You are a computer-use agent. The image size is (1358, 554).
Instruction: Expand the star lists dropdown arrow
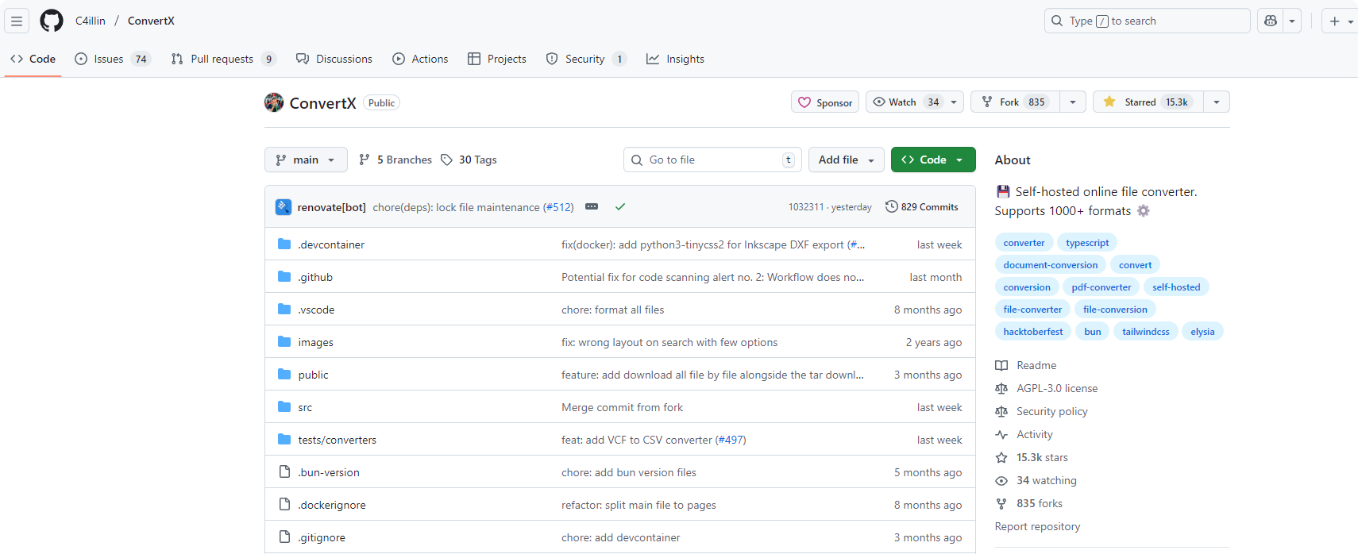point(1217,102)
